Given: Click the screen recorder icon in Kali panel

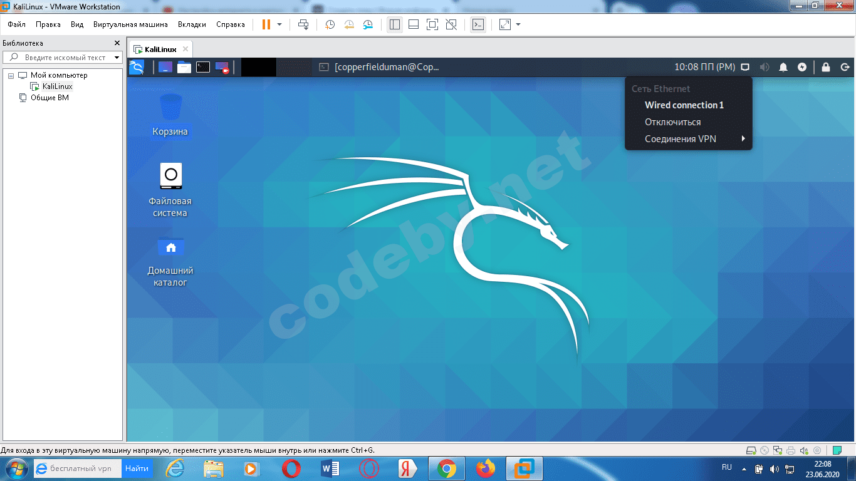Looking at the screenshot, I should 222,67.
